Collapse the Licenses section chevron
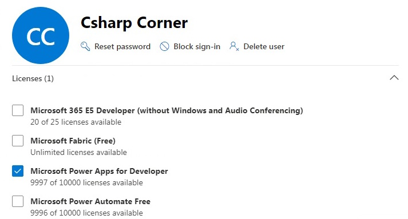408x219 pixels. click(x=394, y=78)
